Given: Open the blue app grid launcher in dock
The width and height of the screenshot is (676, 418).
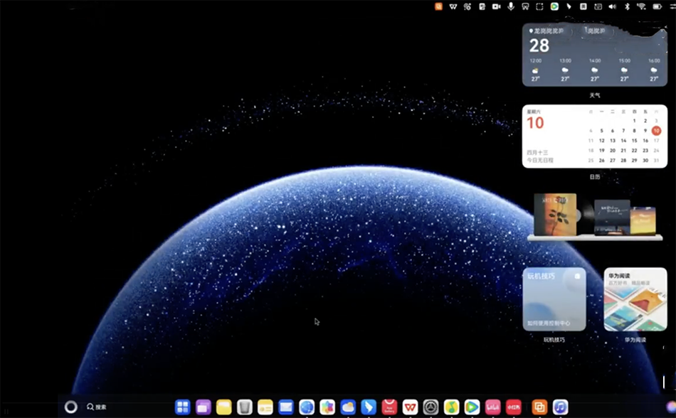Looking at the screenshot, I should coord(183,407).
